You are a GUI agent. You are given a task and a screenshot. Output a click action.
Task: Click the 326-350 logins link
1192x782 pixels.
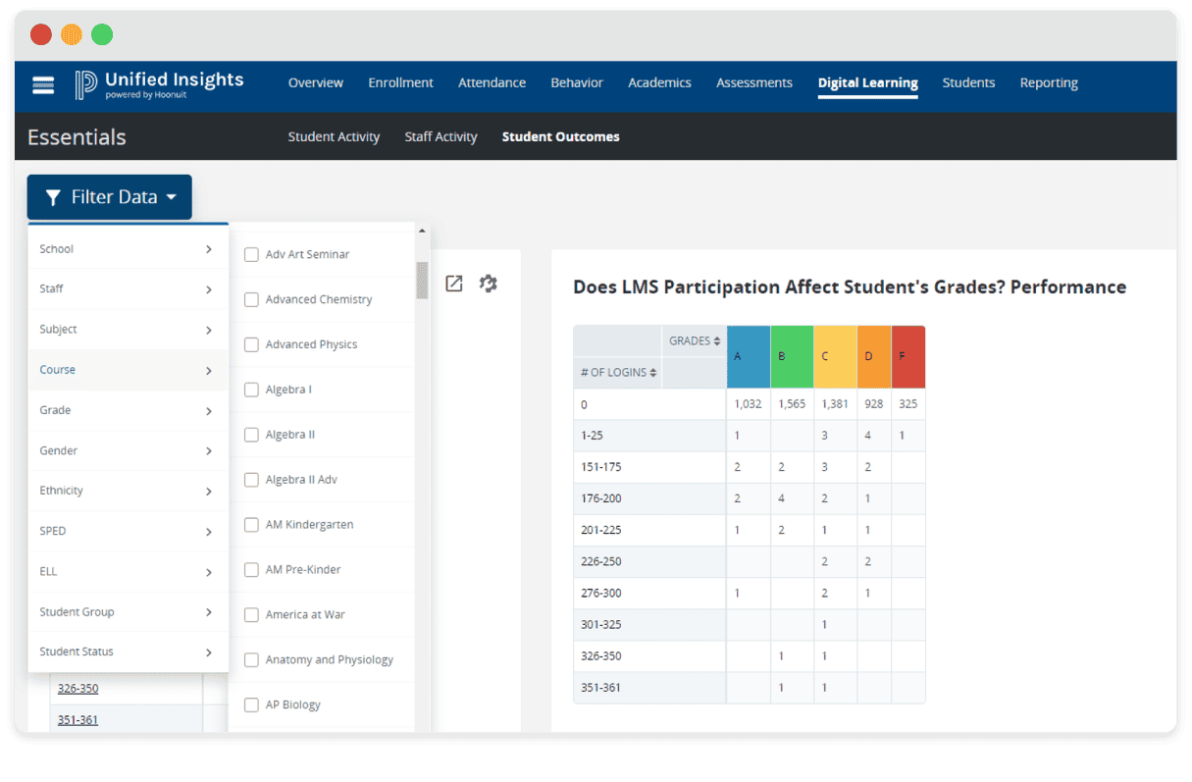pos(78,688)
